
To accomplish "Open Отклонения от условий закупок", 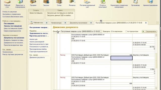I will (x=39, y=46).
